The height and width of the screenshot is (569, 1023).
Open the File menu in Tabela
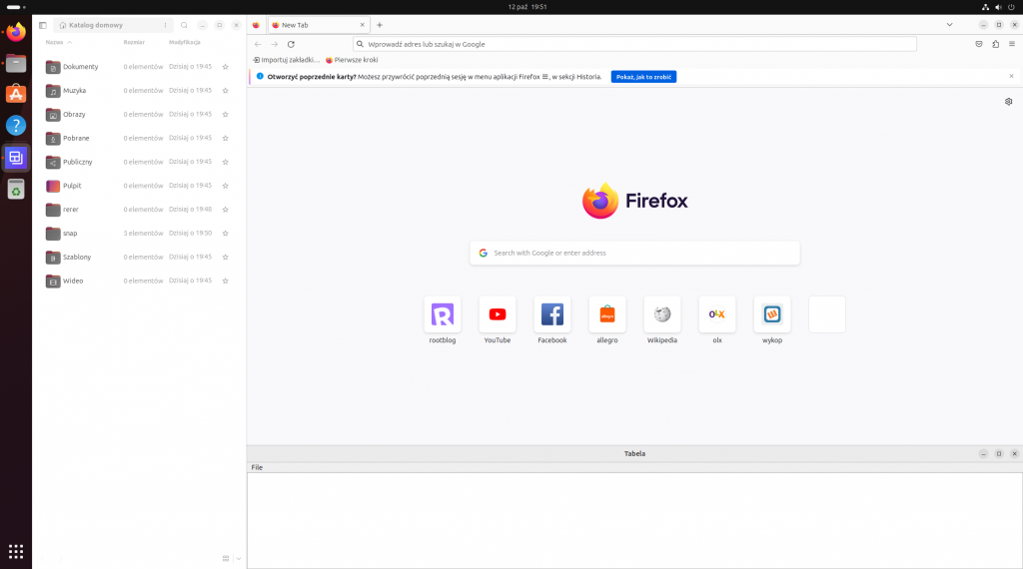[257, 467]
